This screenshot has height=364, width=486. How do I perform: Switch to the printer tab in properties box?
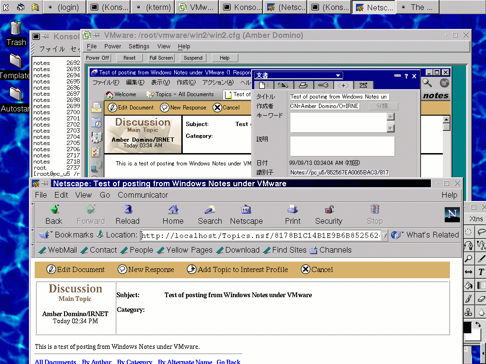[303, 85]
